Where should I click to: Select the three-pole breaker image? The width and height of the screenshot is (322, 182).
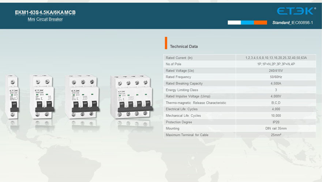pyautogui.click(x=82, y=96)
